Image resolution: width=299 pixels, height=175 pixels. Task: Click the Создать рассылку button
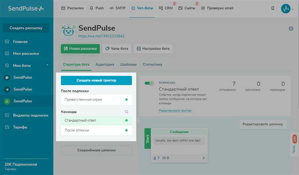26,28
